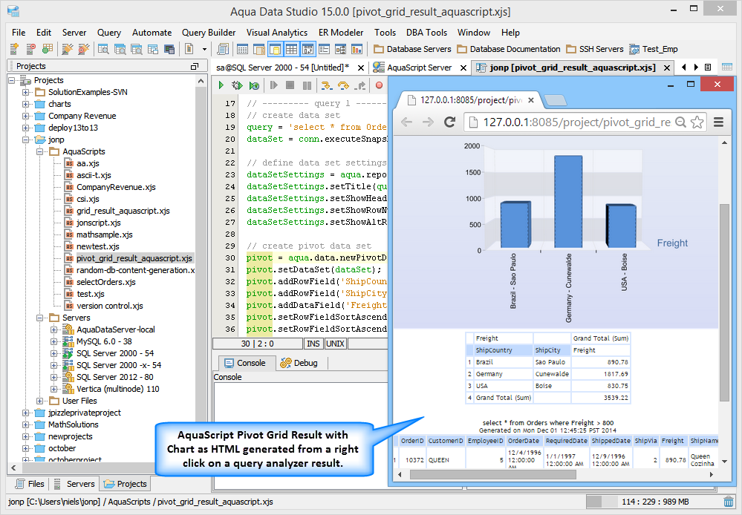
Task: Toggle the highlighted pivot layout icon
Action: click(x=307, y=49)
